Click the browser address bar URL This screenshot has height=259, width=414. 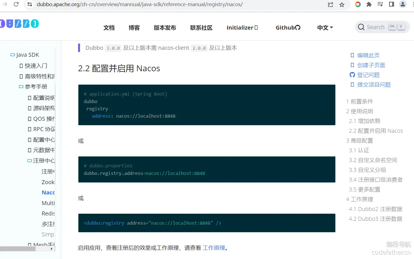pyautogui.click(x=140, y=4)
